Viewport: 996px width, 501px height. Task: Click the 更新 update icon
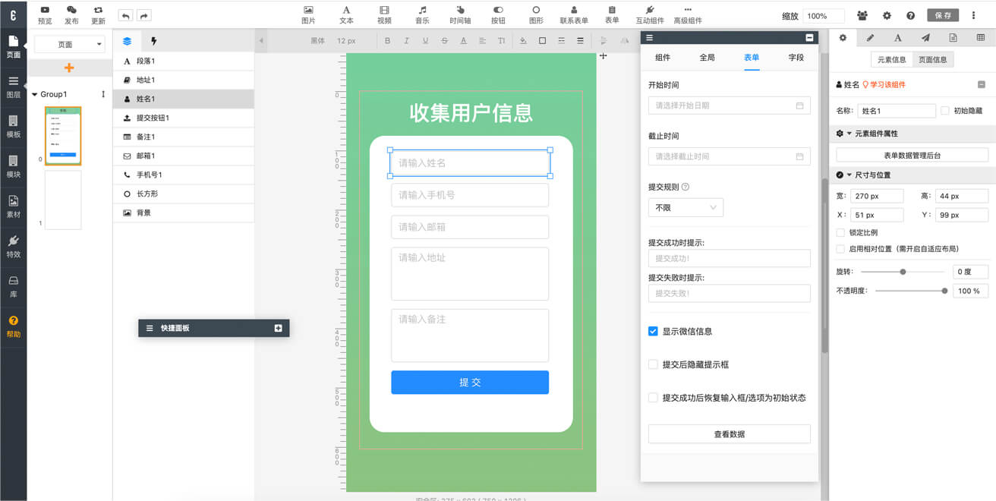98,10
